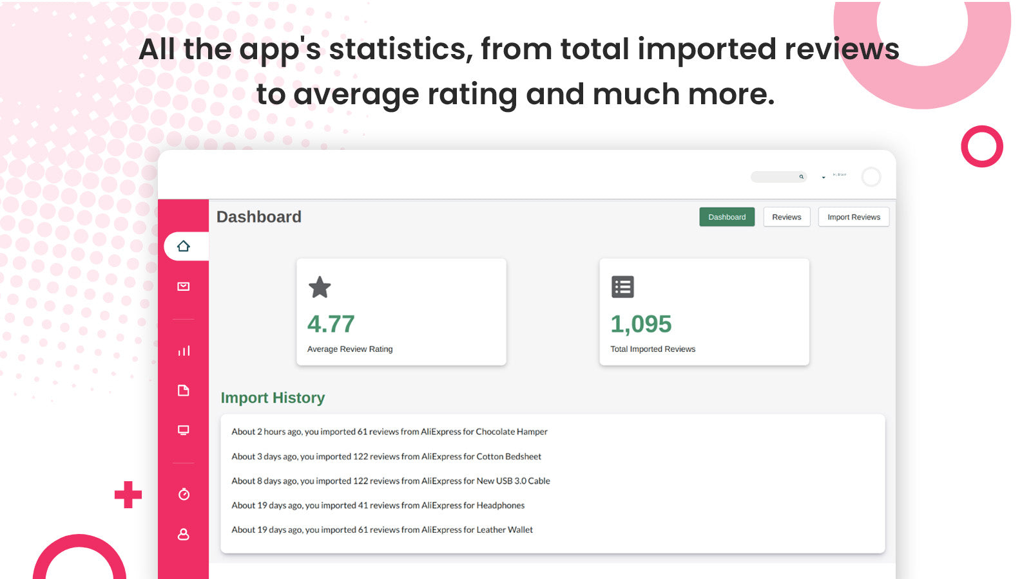Click the round user avatar
The height and width of the screenshot is (579, 1031).
(871, 177)
